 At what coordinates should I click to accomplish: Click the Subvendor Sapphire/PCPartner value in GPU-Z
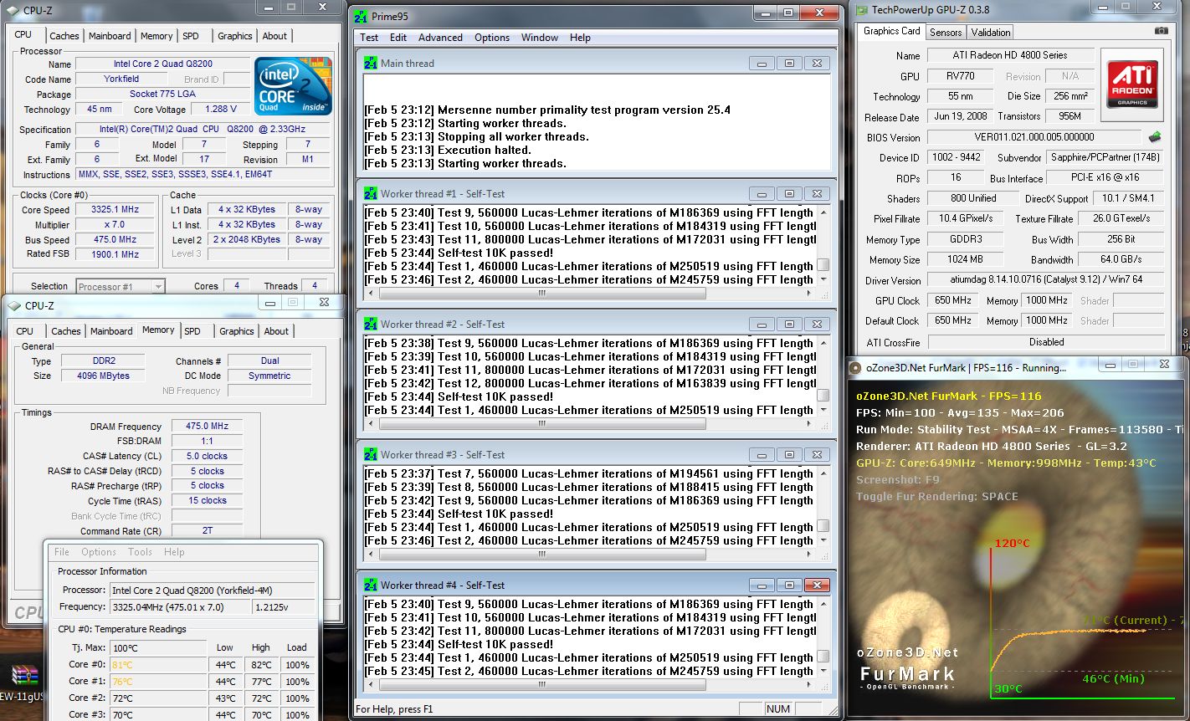(x=1105, y=157)
